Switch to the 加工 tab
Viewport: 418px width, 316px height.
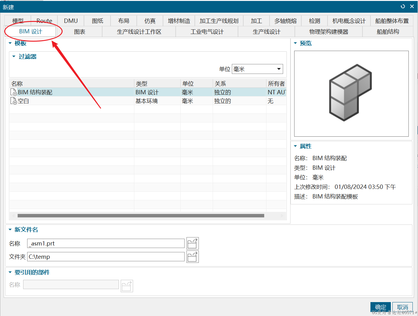(x=256, y=21)
